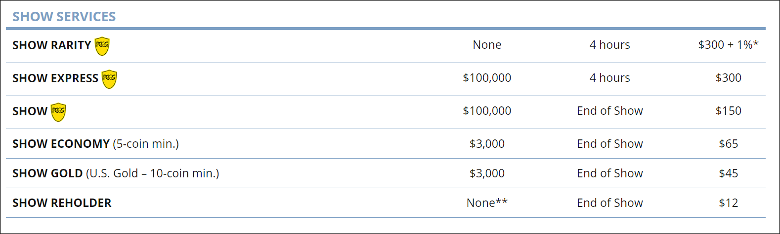Image resolution: width=780 pixels, height=234 pixels.
Task: Open the SHOW REHOLDER service name
Action: point(62,203)
